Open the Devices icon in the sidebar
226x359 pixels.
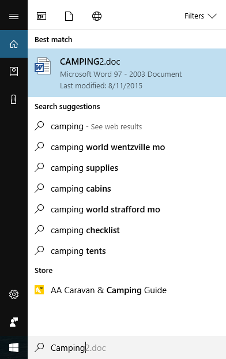14,99
